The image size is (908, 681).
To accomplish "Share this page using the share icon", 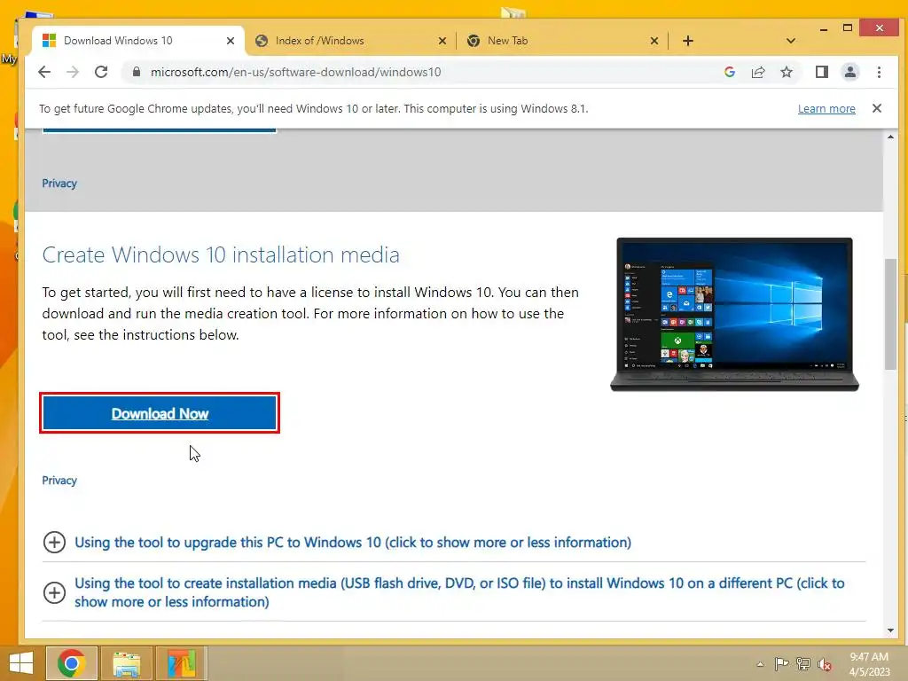I will click(758, 72).
